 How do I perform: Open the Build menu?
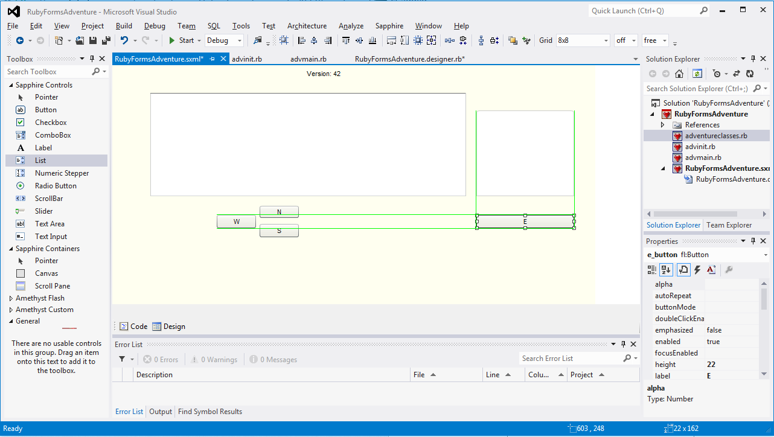coord(124,26)
